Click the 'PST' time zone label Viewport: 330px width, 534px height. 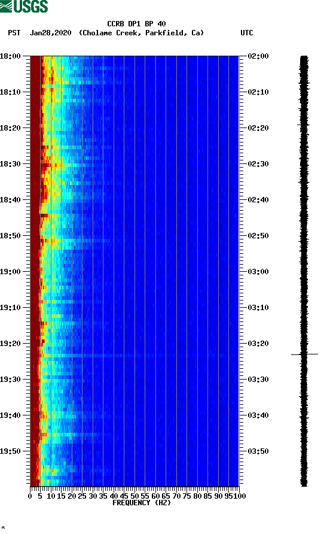(14, 33)
